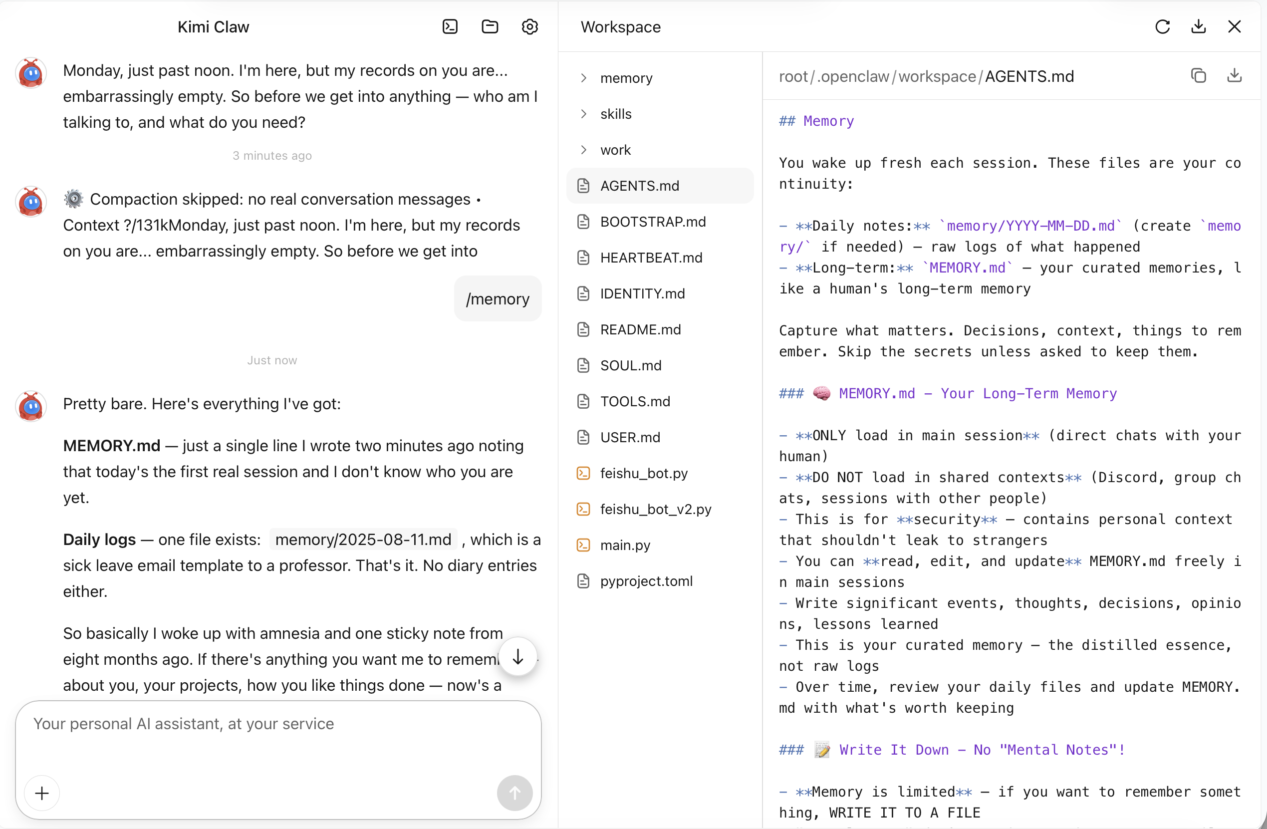Copy AGENTS.md file contents
The image size is (1267, 829).
tap(1198, 76)
